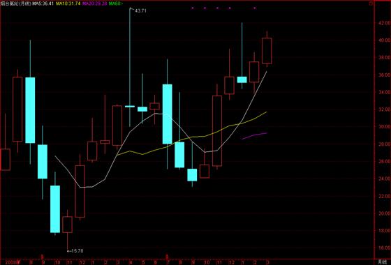This screenshot has height=265, width=391.
Task: Click the last purple dot marker above chart
Action: 255,8
